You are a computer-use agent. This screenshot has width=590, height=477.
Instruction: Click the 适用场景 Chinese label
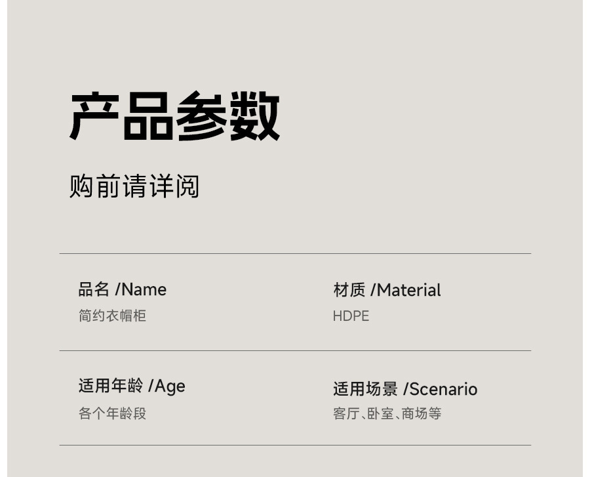click(x=365, y=389)
